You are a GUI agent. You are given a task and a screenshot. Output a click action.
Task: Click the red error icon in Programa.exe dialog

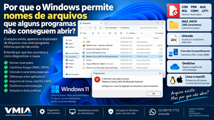pos(97,80)
